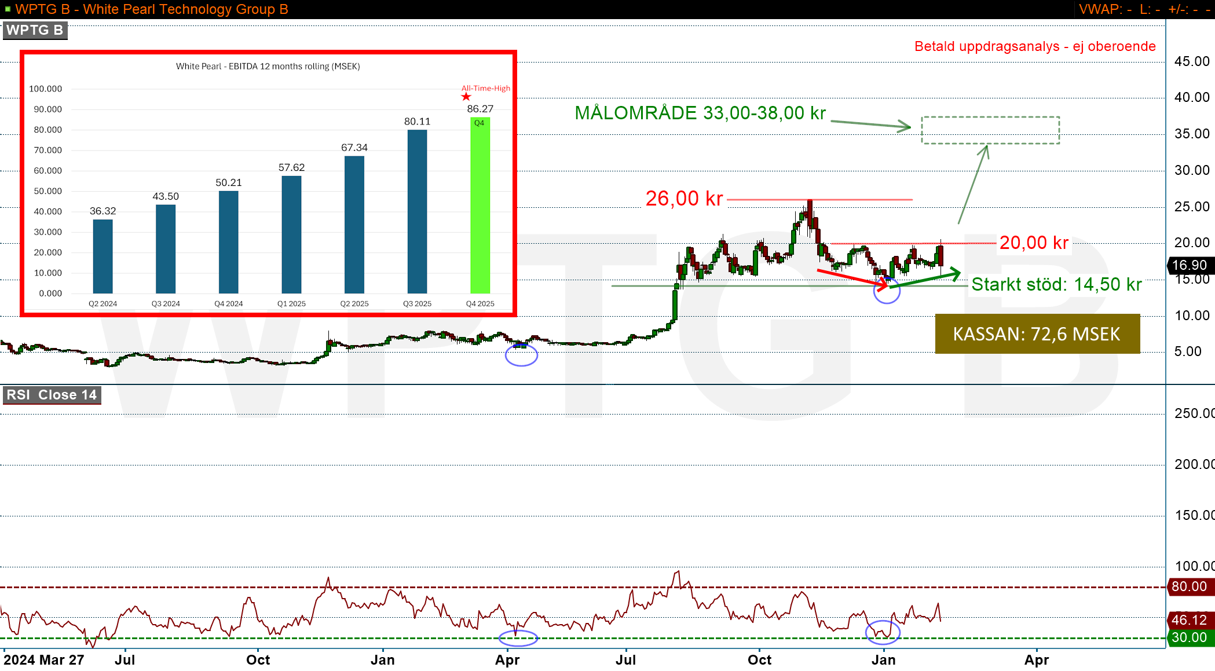The width and height of the screenshot is (1215, 671).
Task: Click the 'All-Time-High' label in the EBITDA chart
Action: (x=486, y=89)
